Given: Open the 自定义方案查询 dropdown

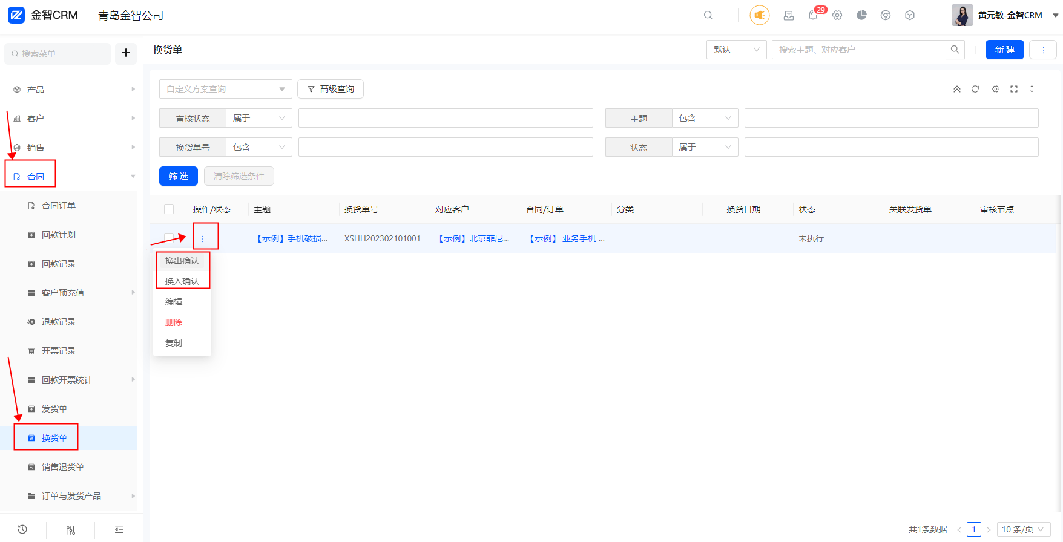Looking at the screenshot, I should click(226, 89).
